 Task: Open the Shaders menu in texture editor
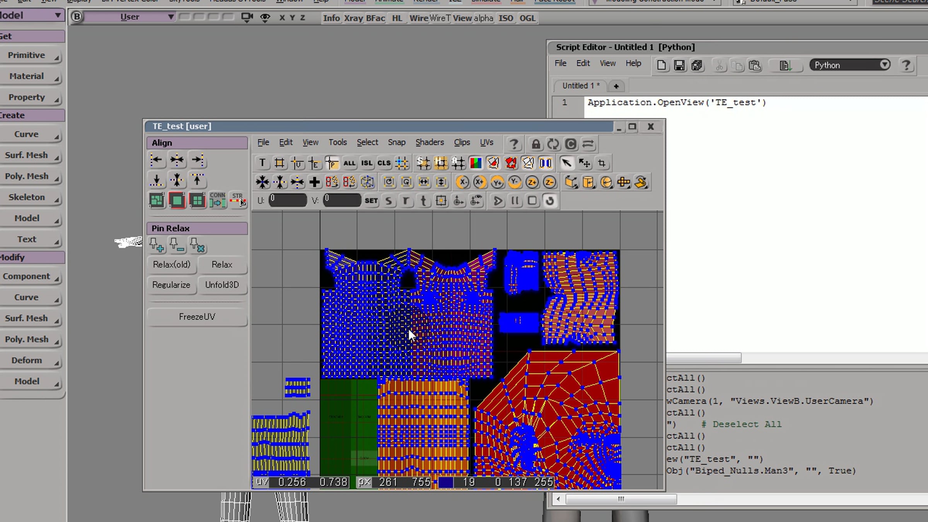[429, 142]
